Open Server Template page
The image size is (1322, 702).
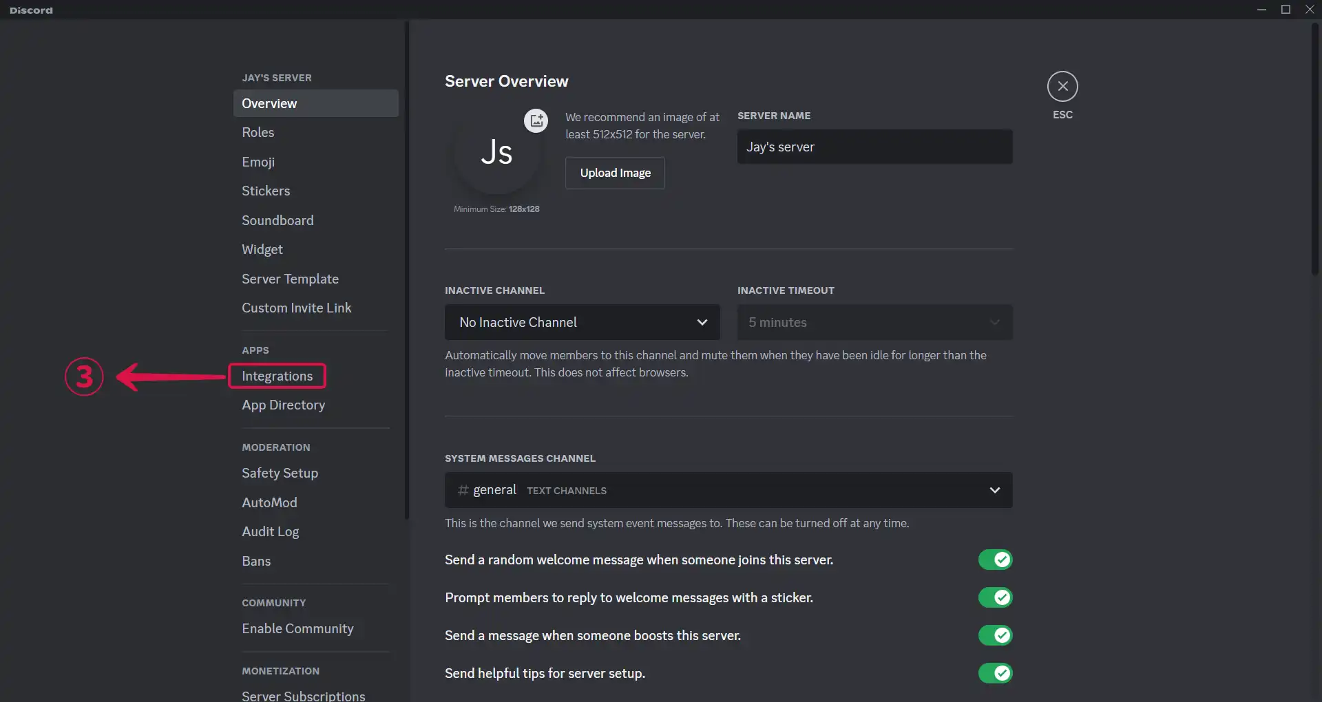tap(316, 279)
